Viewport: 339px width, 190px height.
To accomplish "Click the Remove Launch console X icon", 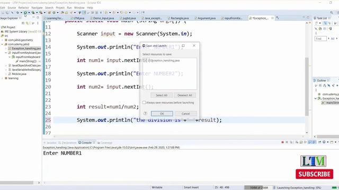I will (287, 142).
